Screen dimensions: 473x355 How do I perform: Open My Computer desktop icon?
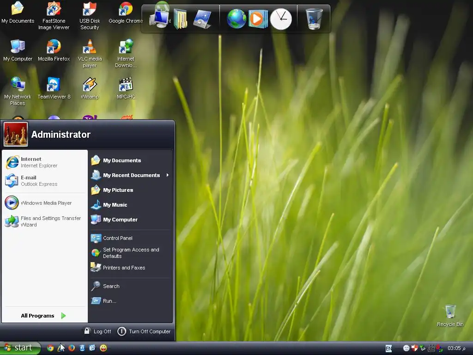[x=18, y=51]
